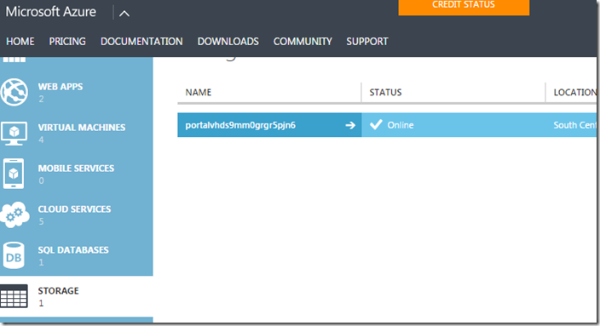
Task: Sort by the LOCATION column header
Action: (574, 93)
